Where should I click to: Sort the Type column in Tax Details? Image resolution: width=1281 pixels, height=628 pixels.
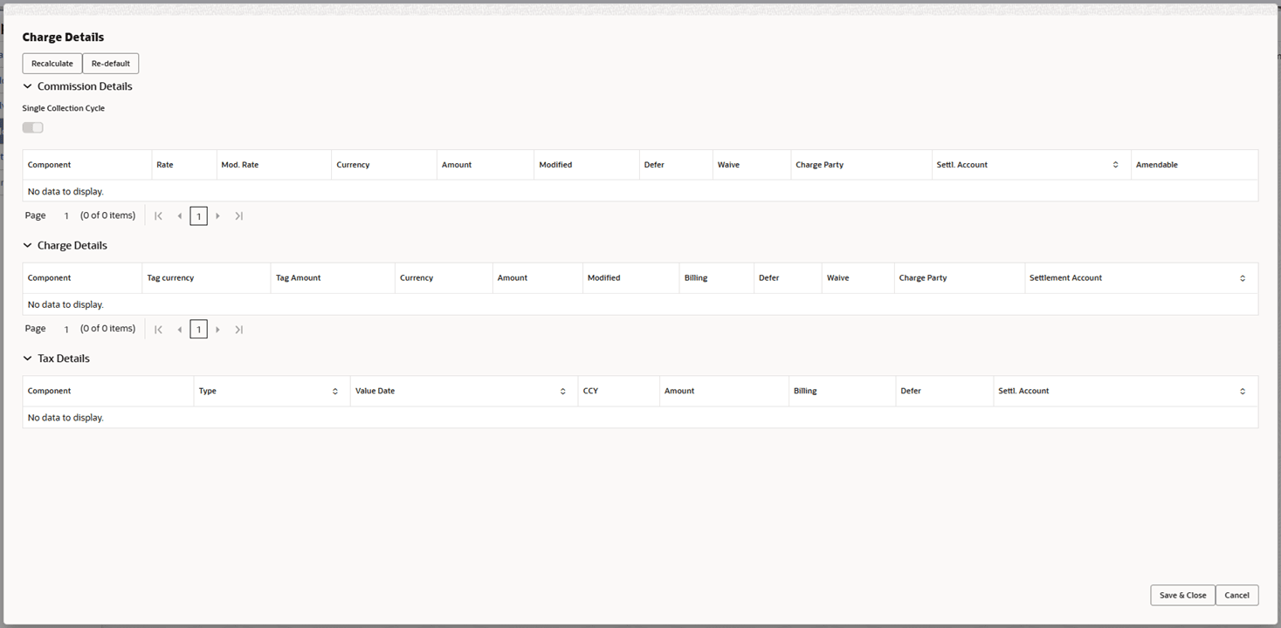point(334,391)
